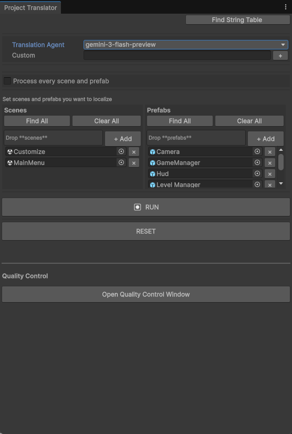
Task: Click the object picker for Hud prefab
Action: click(x=257, y=173)
